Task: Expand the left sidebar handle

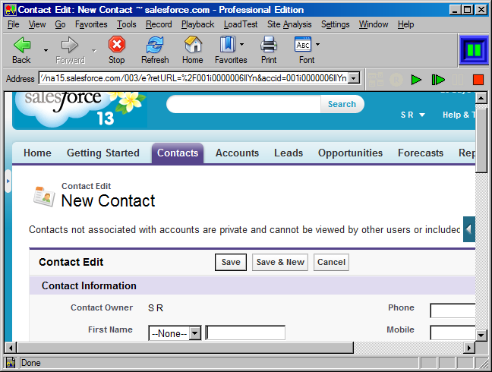Action: click(x=8, y=181)
